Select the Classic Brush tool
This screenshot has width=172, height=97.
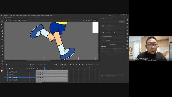[x=2, y=34]
